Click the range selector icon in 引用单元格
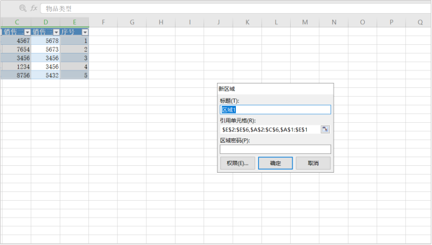 (x=326, y=129)
